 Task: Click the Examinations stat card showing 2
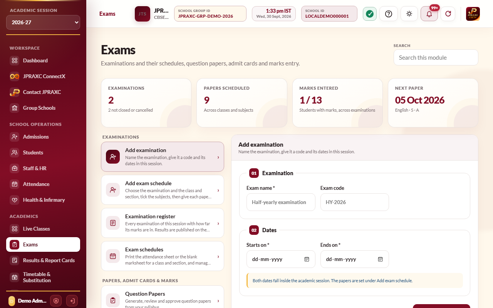[x=146, y=103]
